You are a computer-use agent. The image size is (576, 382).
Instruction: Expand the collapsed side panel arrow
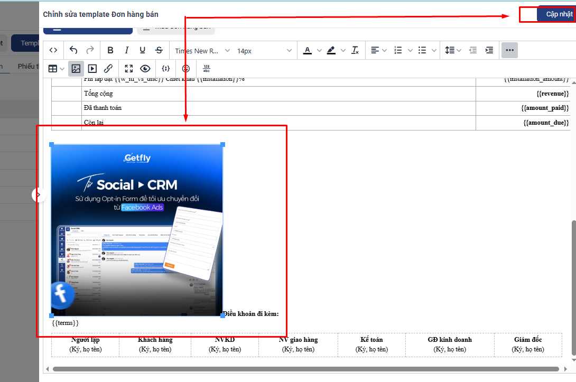tap(39, 194)
